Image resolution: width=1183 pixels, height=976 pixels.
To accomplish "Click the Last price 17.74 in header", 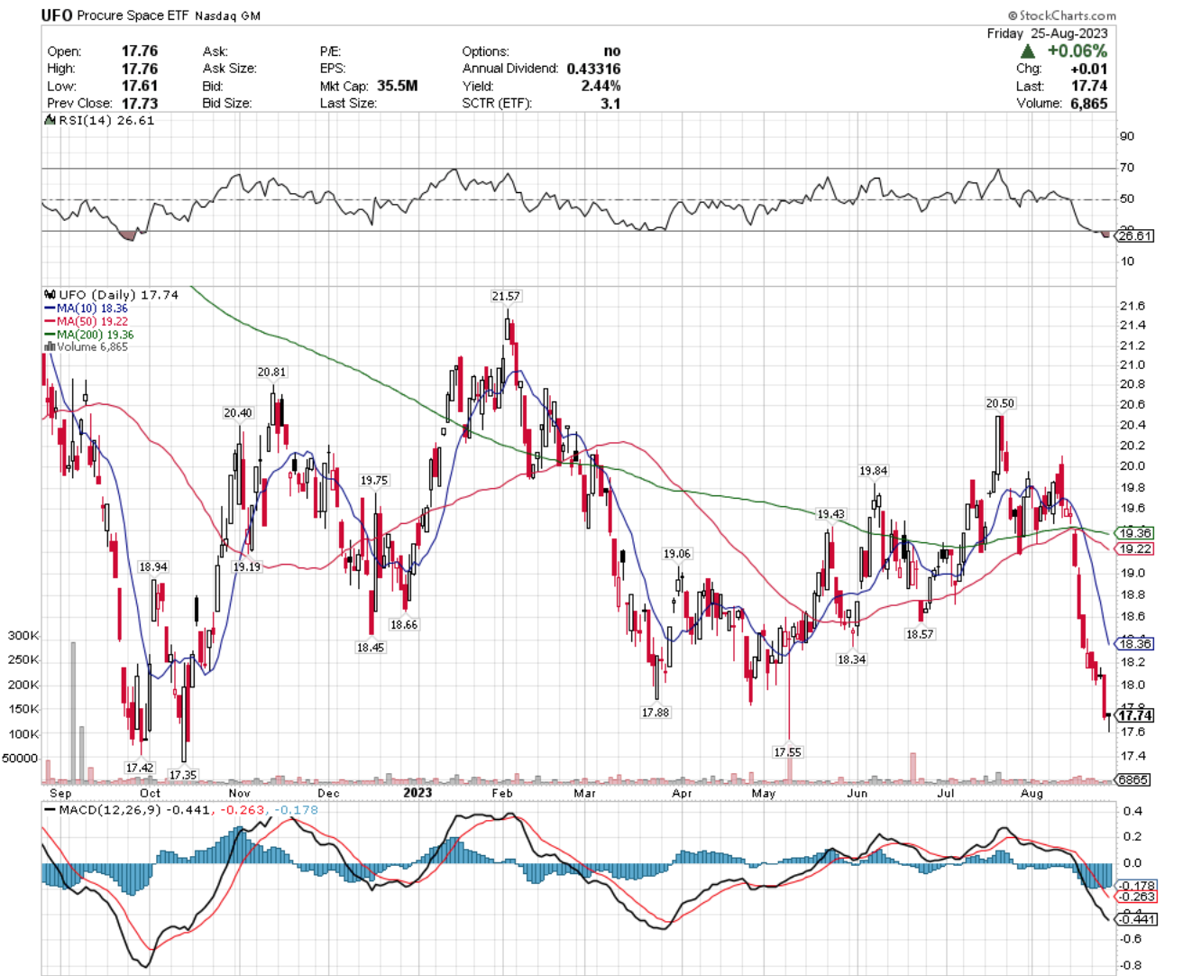I will click(1089, 86).
